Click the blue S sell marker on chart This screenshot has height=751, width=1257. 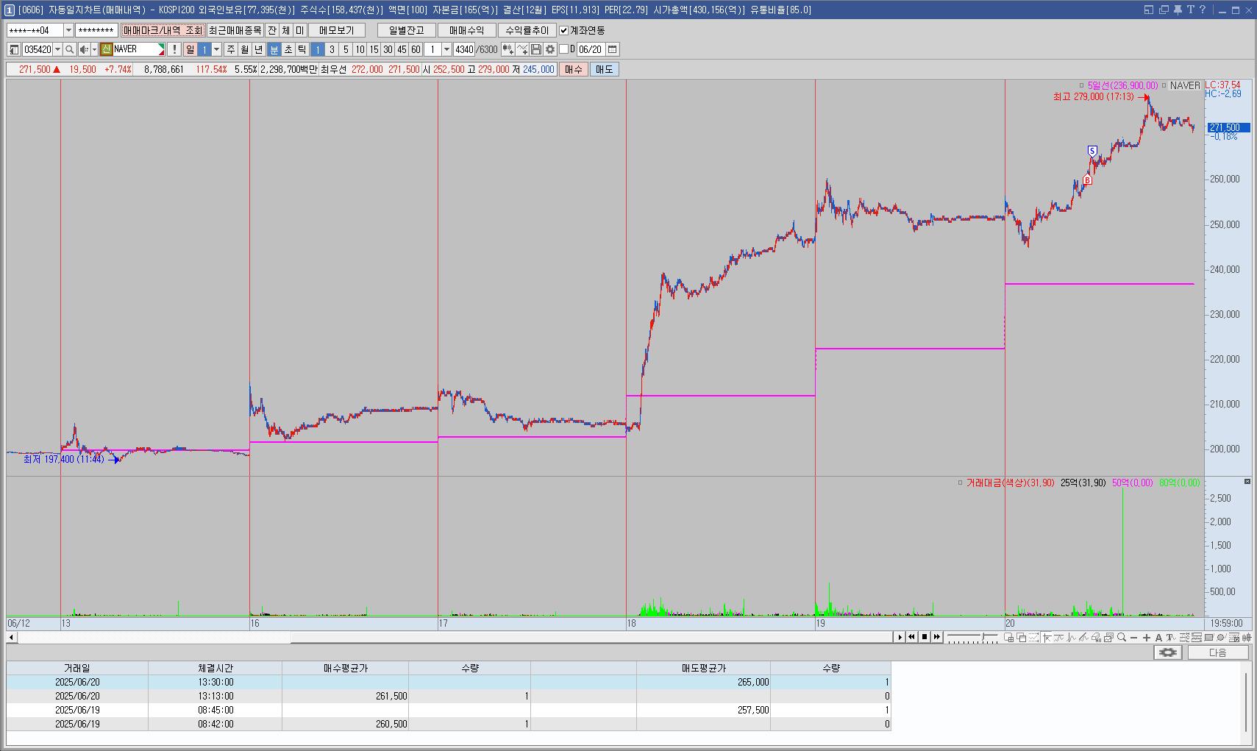(1092, 151)
